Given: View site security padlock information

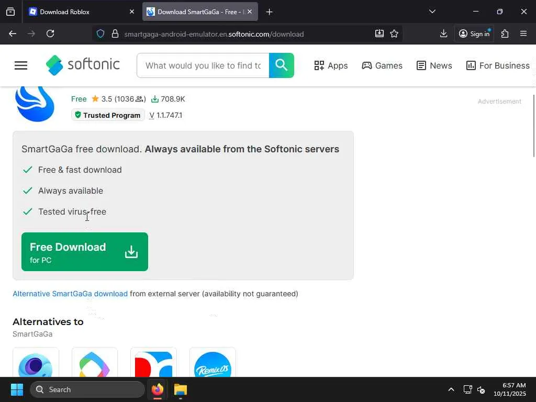Looking at the screenshot, I should tap(115, 34).
